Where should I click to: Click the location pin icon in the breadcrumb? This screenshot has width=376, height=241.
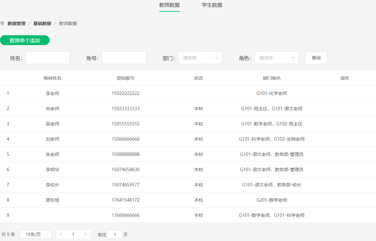3,23
